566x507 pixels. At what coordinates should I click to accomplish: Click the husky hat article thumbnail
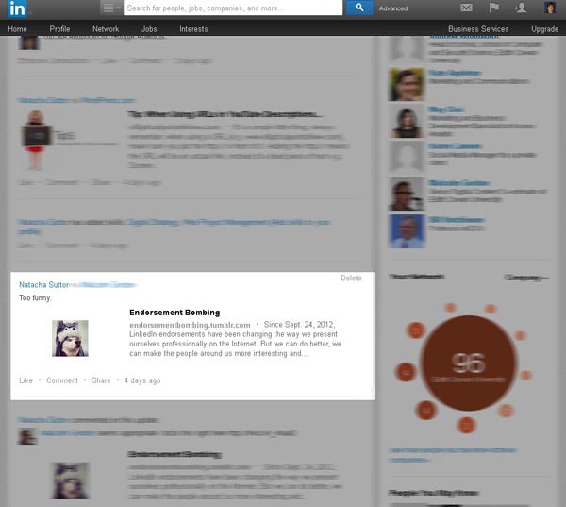tap(70, 338)
